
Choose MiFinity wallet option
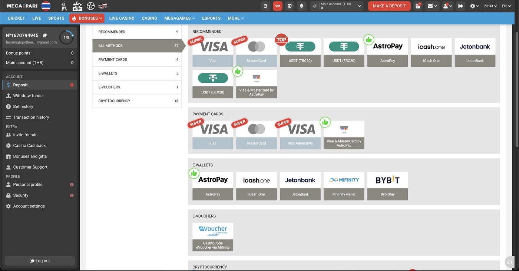click(344, 186)
